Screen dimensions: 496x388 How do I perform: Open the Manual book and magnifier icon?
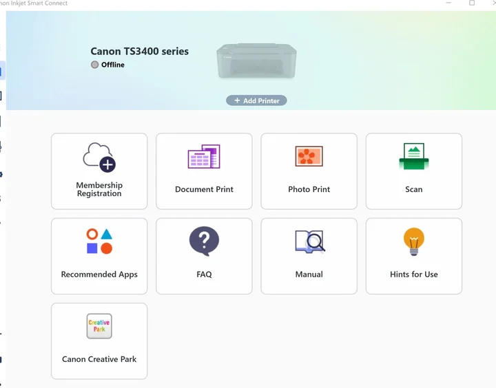(309, 241)
